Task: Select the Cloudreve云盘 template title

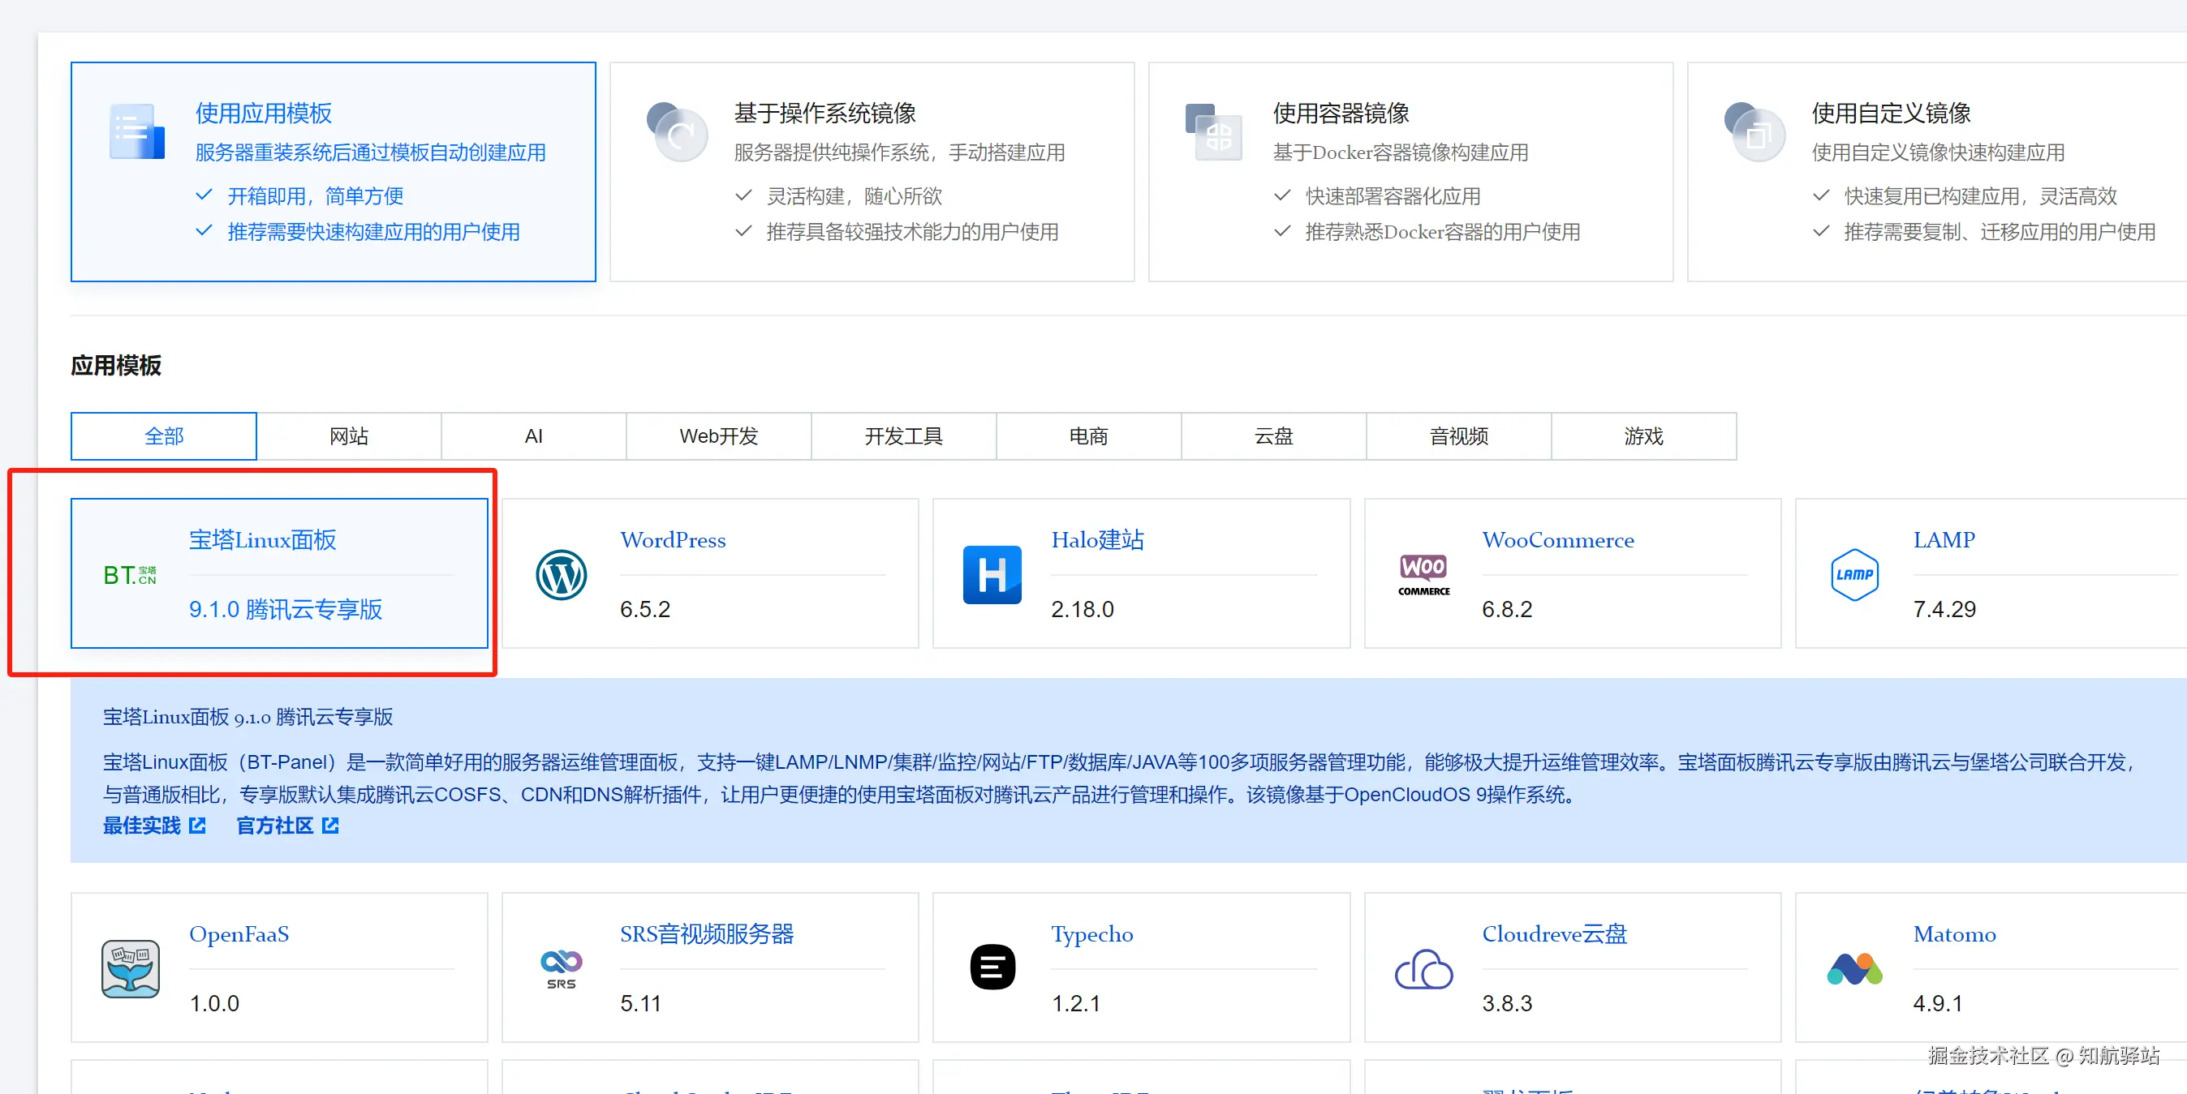Action: coord(1555,933)
